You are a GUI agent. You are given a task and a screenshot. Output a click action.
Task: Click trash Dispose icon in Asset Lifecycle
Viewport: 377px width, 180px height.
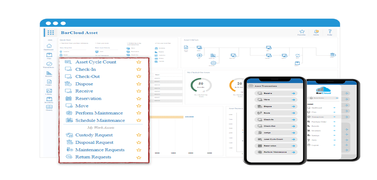[333, 55]
